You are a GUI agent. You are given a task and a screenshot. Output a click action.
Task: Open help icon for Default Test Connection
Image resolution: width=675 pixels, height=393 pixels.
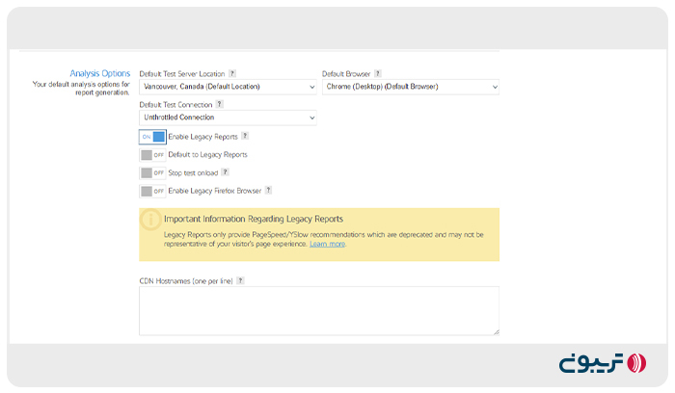point(219,104)
